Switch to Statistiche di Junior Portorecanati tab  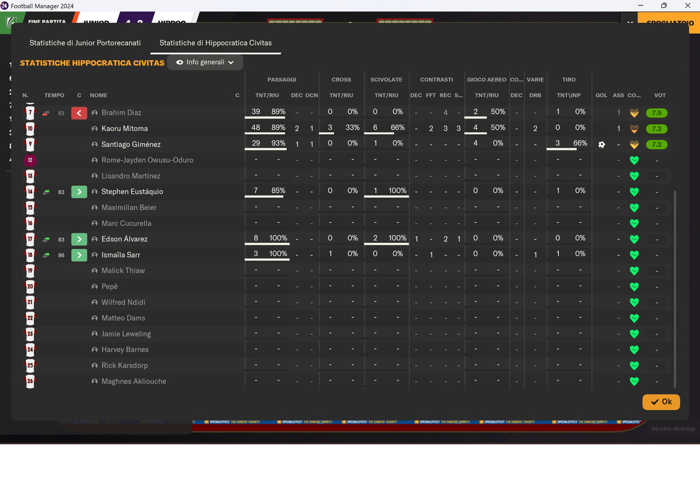click(x=85, y=43)
